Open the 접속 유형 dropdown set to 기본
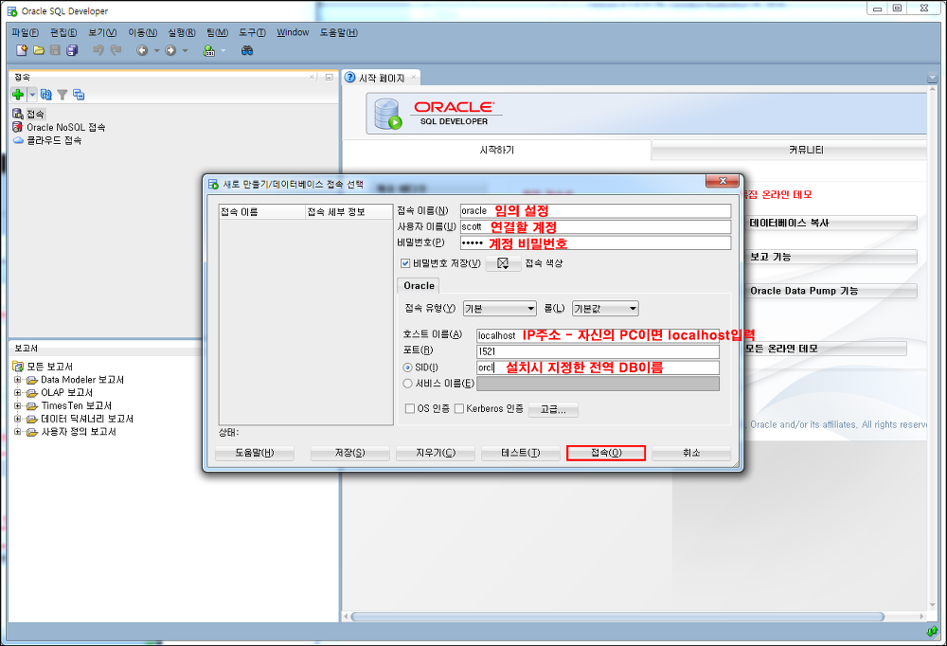Viewport: 947px width, 646px height. click(x=500, y=309)
